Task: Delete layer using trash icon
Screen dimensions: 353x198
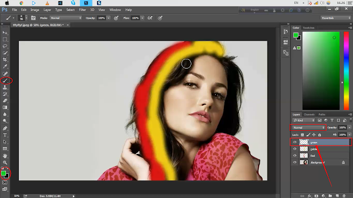Action: pyautogui.click(x=344, y=196)
